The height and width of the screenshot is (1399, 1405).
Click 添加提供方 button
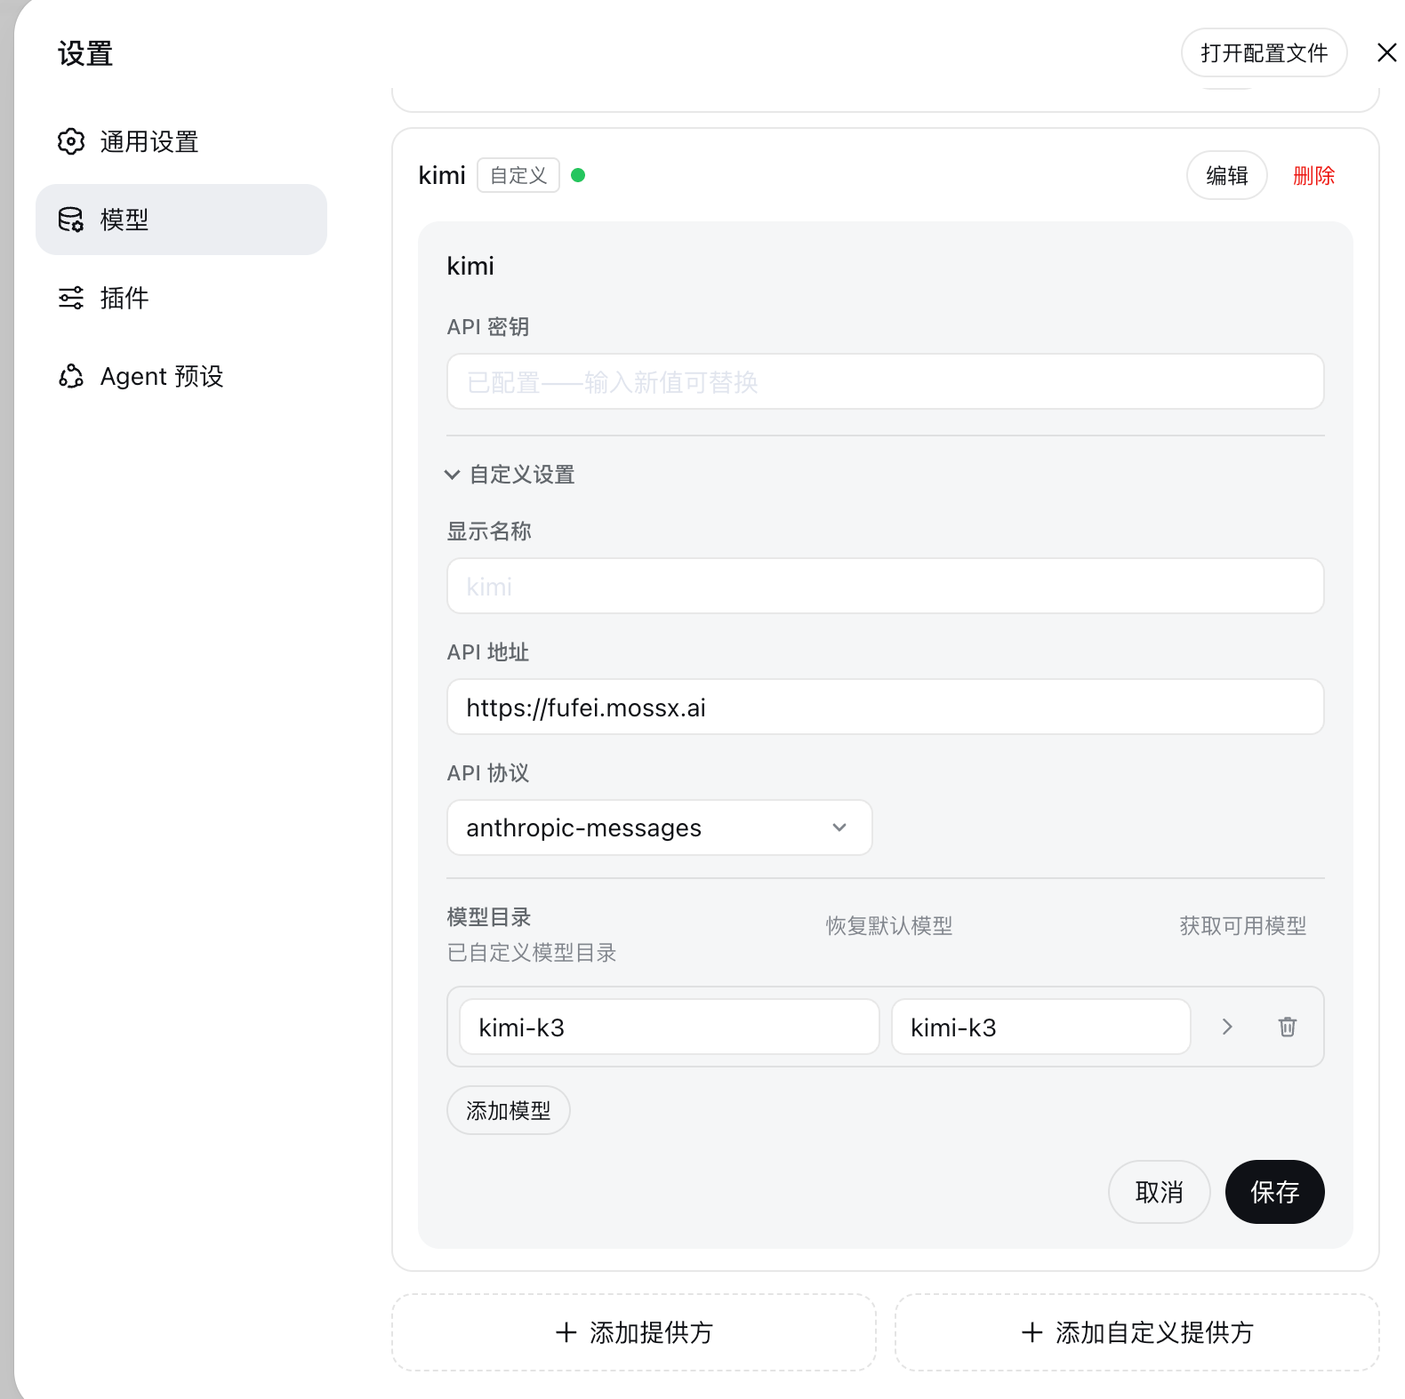point(634,1332)
